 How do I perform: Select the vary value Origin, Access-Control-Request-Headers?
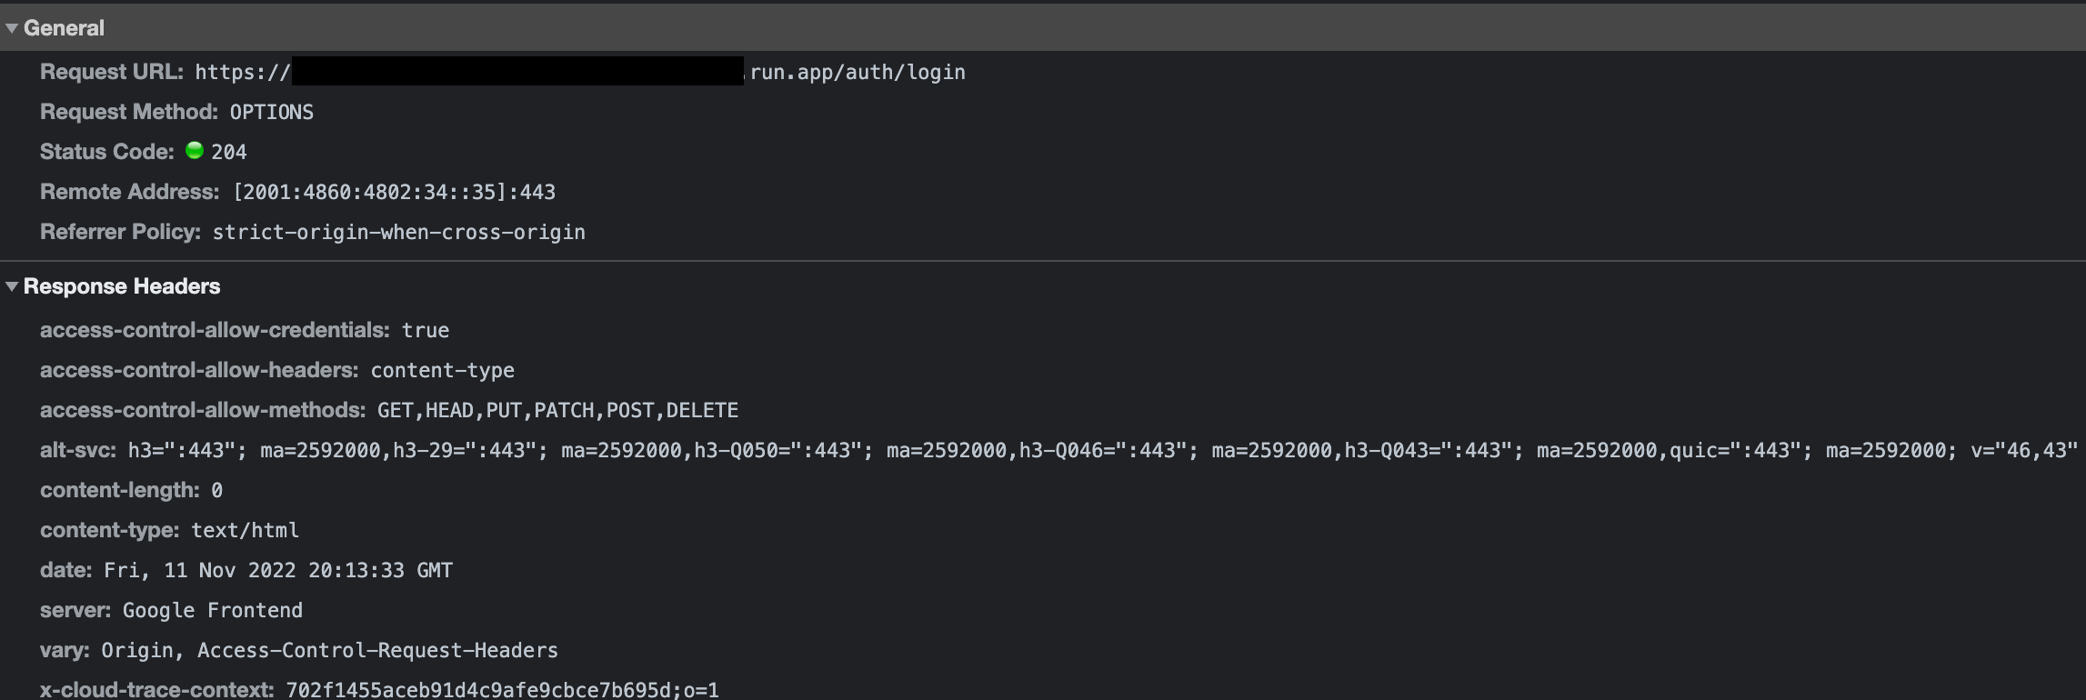tap(329, 650)
